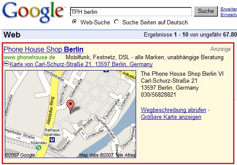Click the Charlottenstraße label on map

pos(104,127)
